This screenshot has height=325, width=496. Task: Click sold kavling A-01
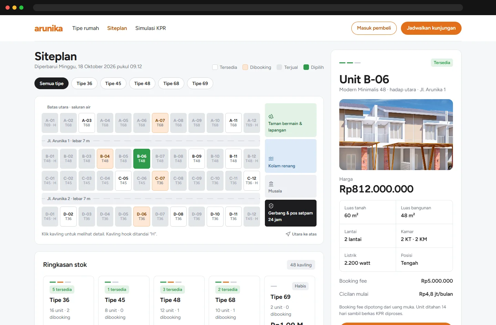point(50,123)
